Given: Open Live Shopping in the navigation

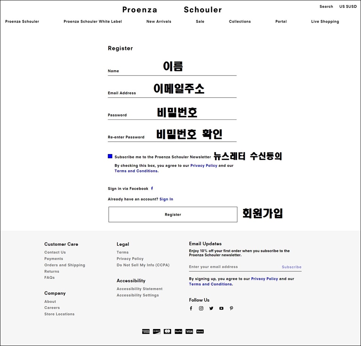Looking at the screenshot, I should 325,21.
